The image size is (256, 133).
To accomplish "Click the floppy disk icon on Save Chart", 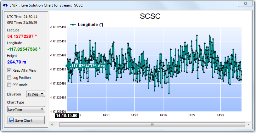I will tap(12, 120).
